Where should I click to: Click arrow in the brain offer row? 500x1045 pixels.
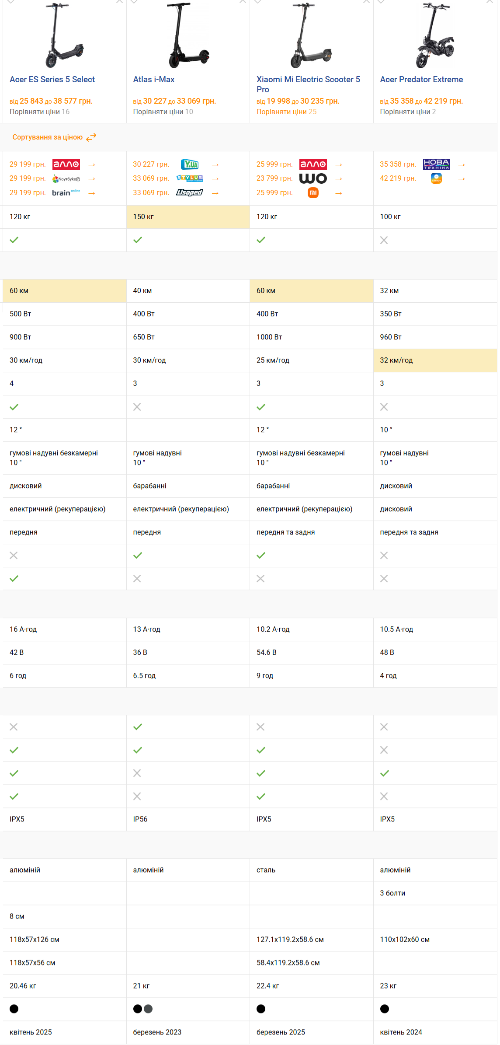(92, 193)
